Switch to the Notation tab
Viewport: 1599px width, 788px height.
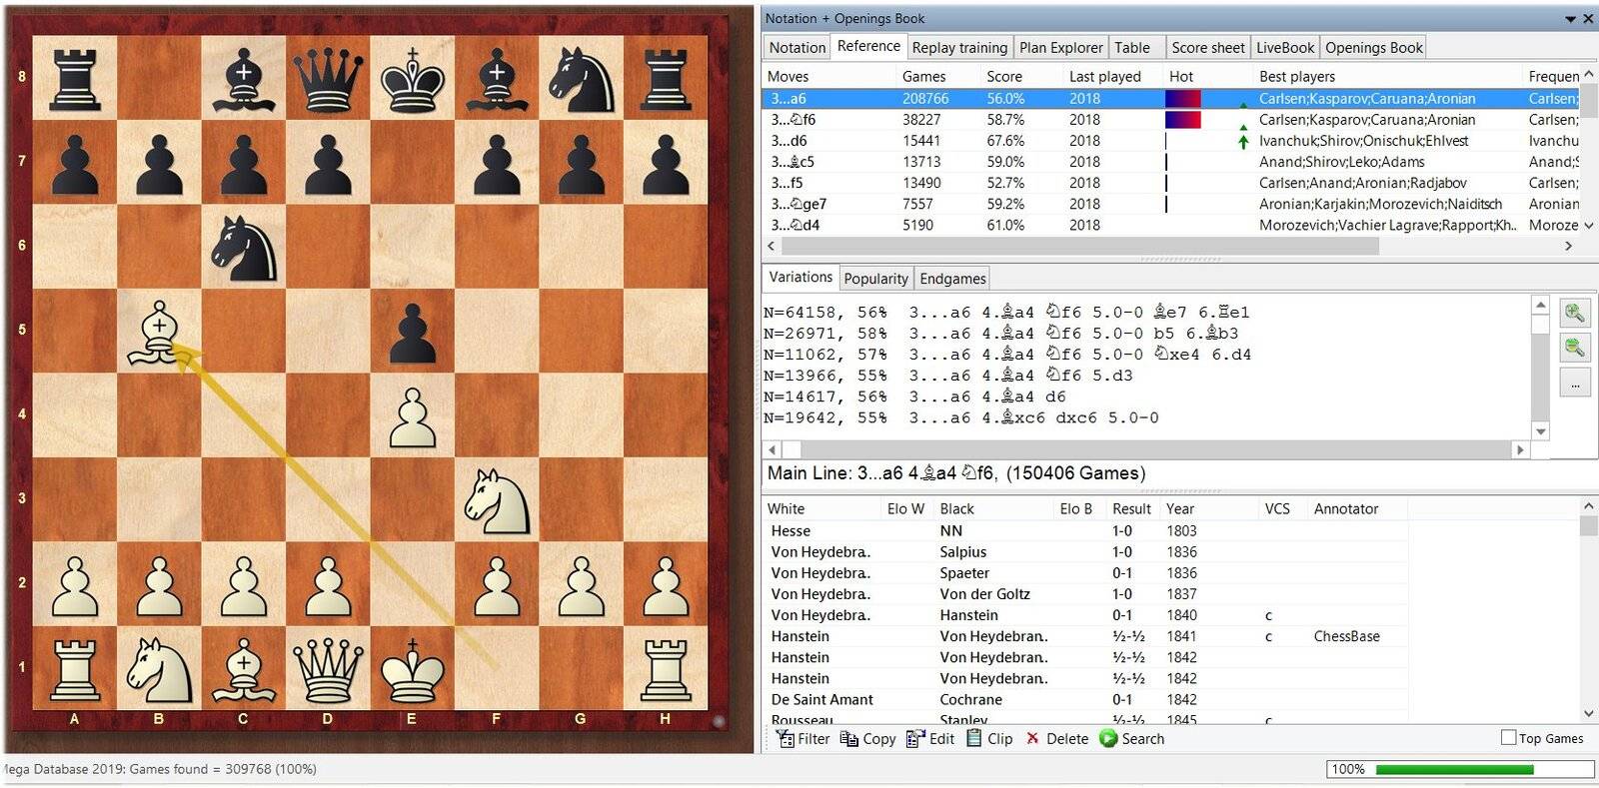click(797, 47)
